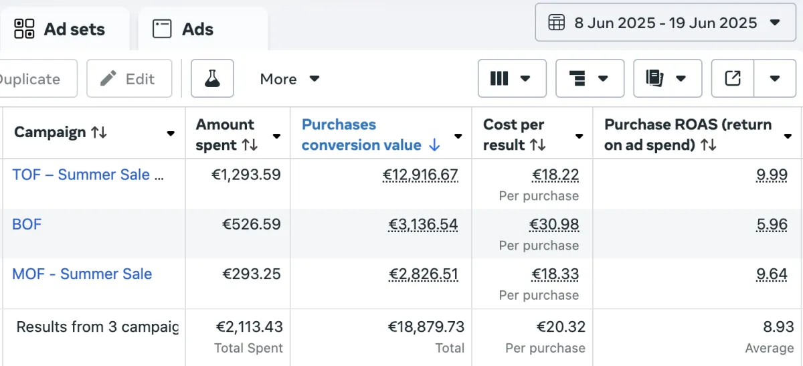The width and height of the screenshot is (803, 366).
Task: Open the reports icon menu
Action: coord(667,79)
